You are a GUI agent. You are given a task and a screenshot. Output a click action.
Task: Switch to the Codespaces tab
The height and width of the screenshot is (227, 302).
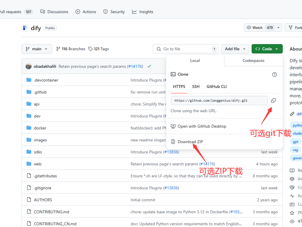(x=253, y=60)
